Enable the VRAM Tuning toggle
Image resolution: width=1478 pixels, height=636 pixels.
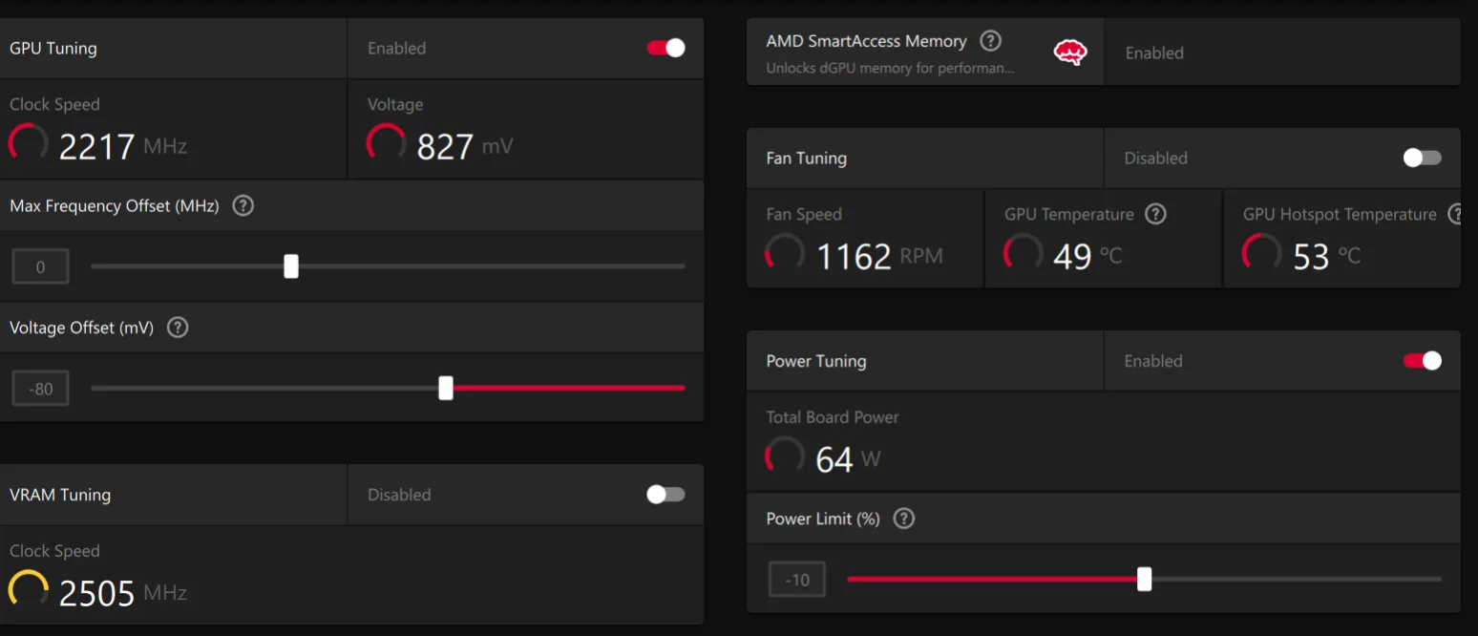click(665, 494)
